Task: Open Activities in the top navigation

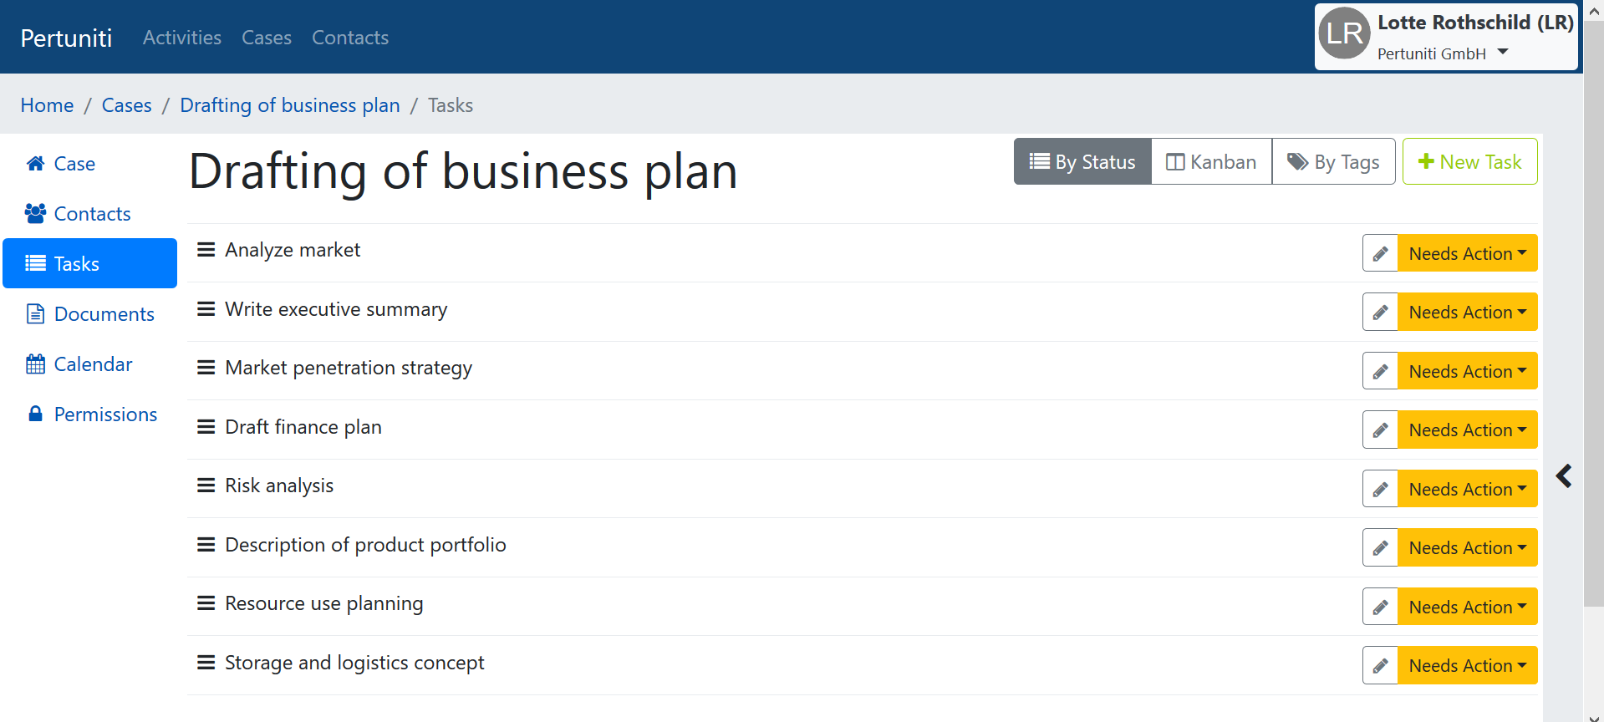Action: 182,38
